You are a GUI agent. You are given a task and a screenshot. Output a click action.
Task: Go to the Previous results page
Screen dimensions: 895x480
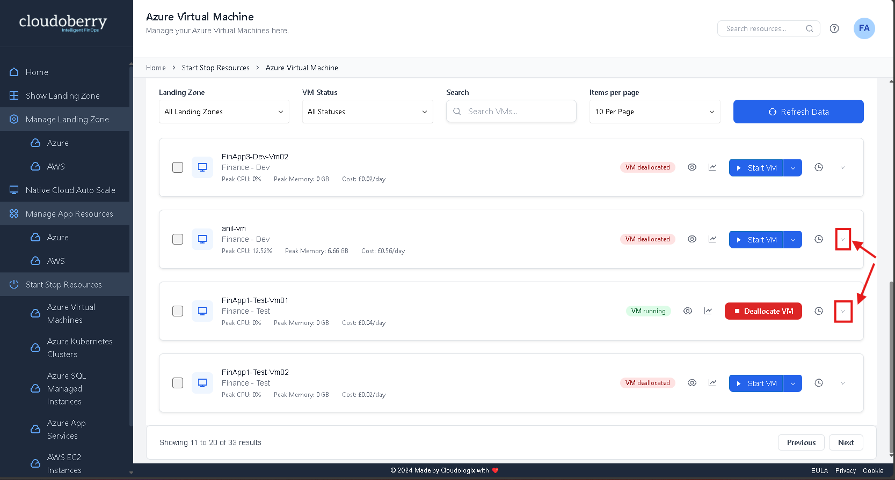coord(801,442)
